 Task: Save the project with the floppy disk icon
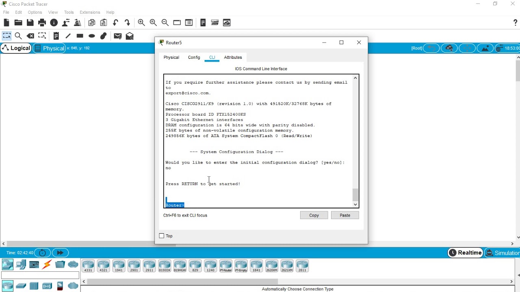(30, 23)
